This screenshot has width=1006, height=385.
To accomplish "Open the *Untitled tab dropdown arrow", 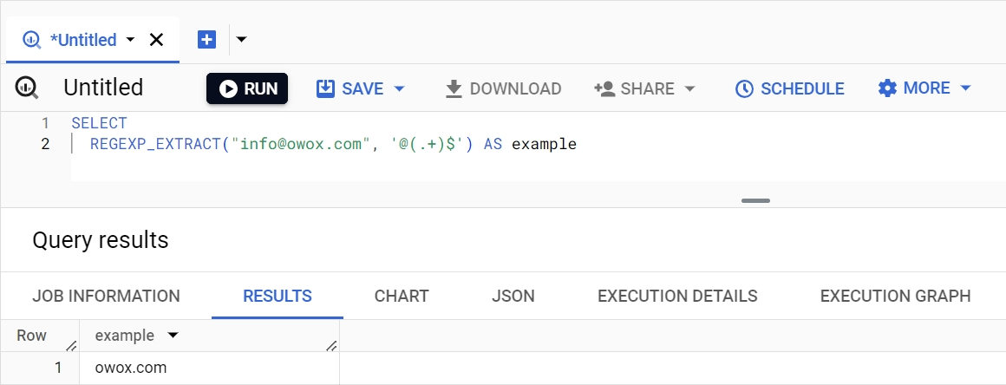I will click(x=130, y=40).
